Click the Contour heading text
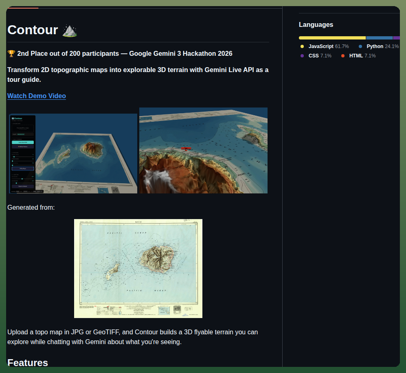 pyautogui.click(x=33, y=30)
